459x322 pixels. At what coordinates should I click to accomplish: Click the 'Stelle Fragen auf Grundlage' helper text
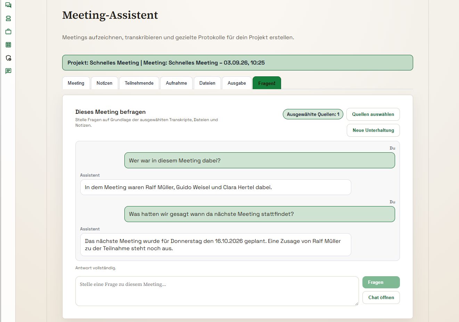(x=147, y=122)
